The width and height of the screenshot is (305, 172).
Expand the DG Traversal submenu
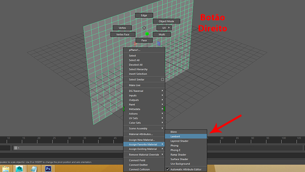tap(144, 91)
